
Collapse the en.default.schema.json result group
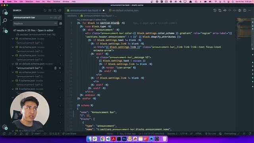(13, 64)
